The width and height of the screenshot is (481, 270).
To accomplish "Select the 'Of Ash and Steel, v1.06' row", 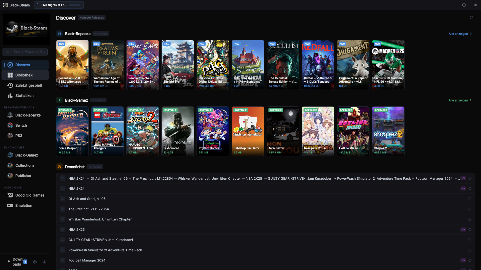I will tap(266, 199).
